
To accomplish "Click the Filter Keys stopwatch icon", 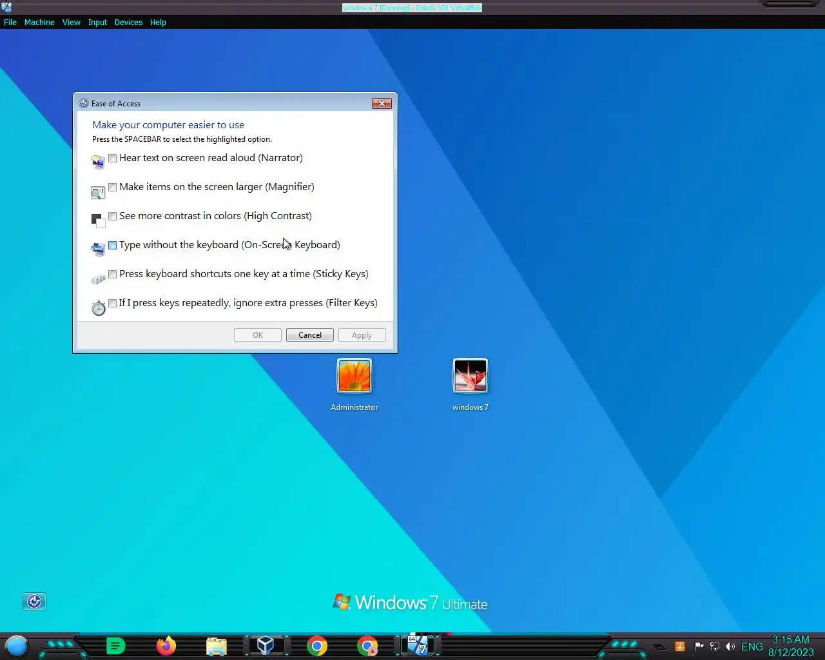I will (98, 308).
